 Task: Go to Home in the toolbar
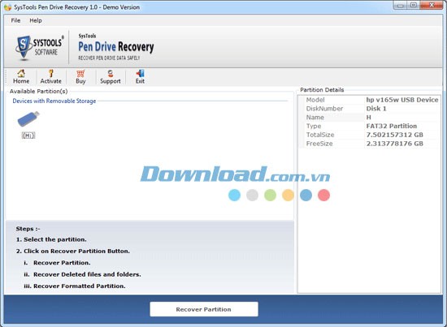[21, 77]
